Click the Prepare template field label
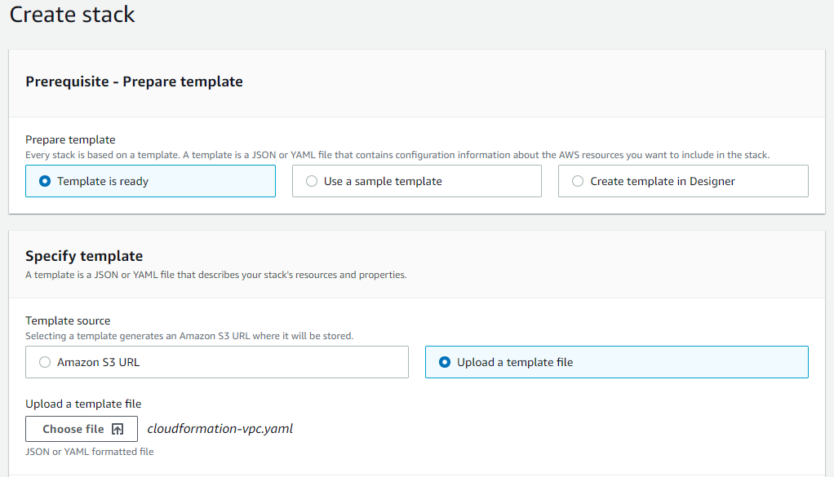This screenshot has width=834, height=477. (x=70, y=139)
